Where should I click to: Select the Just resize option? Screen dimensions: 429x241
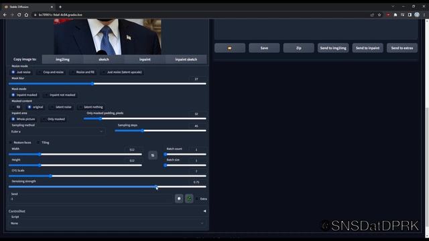coord(21,72)
